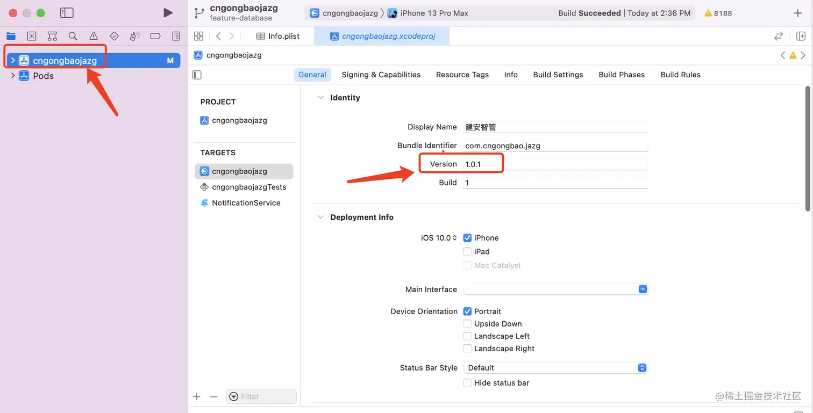Screen dimensions: 813x413
Task: Enable Landscape Left orientation
Action: coord(467,336)
